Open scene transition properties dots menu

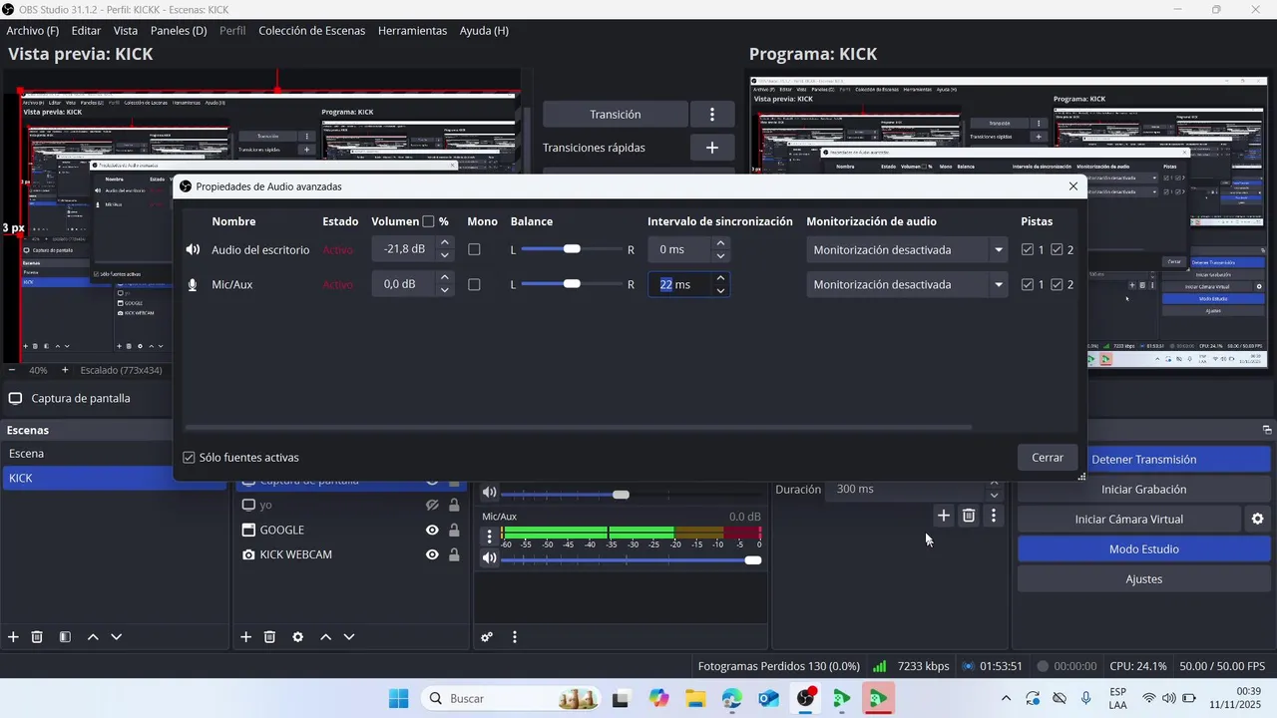[x=993, y=516]
